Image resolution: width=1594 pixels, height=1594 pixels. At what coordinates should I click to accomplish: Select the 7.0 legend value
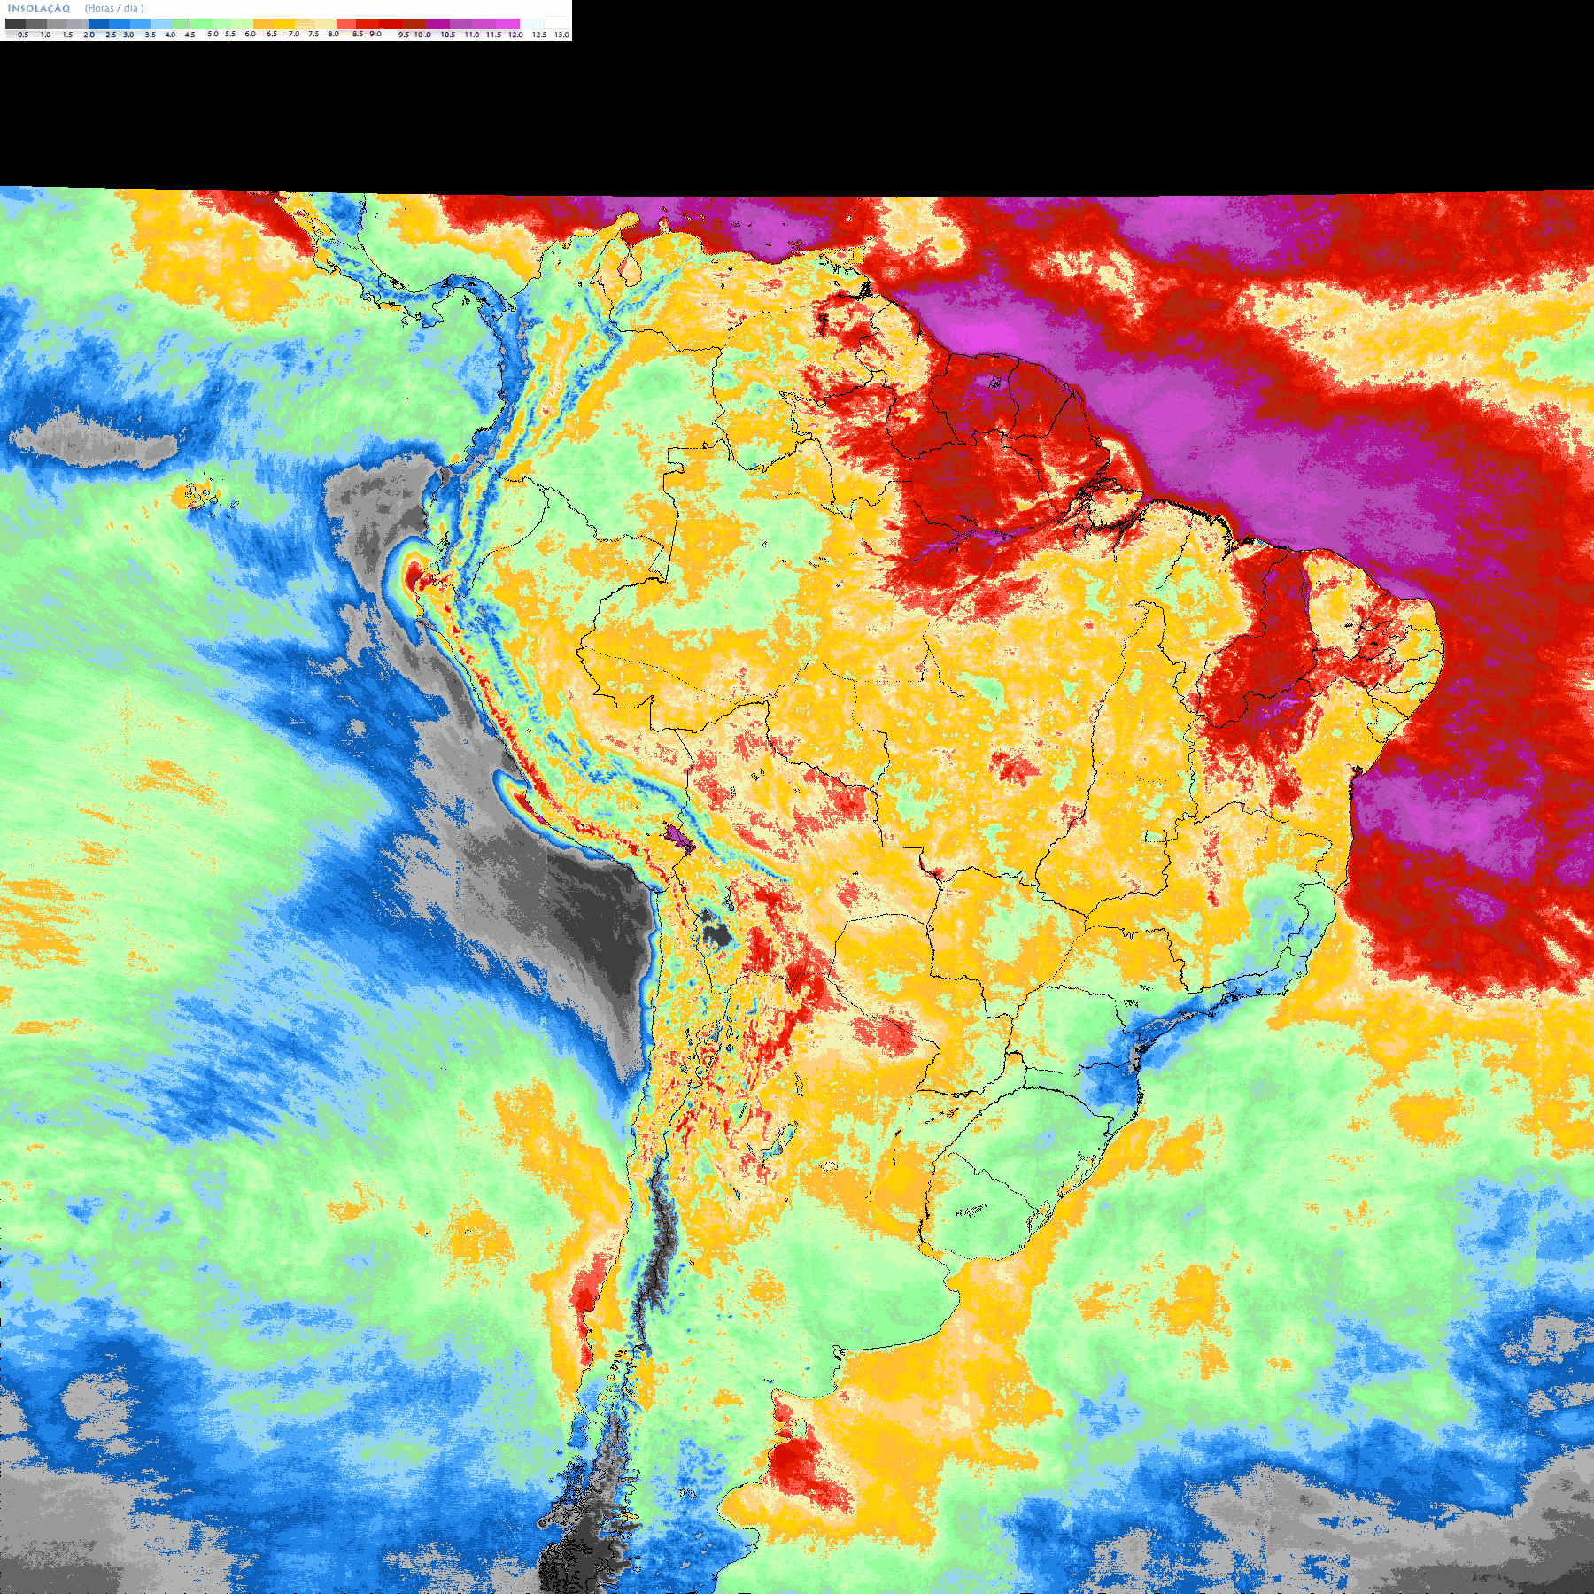tap(294, 35)
